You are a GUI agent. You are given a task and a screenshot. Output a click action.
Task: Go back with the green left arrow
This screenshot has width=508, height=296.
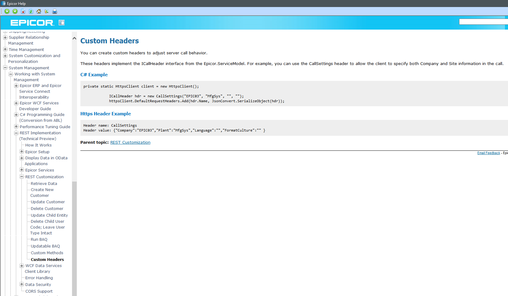pos(7,11)
